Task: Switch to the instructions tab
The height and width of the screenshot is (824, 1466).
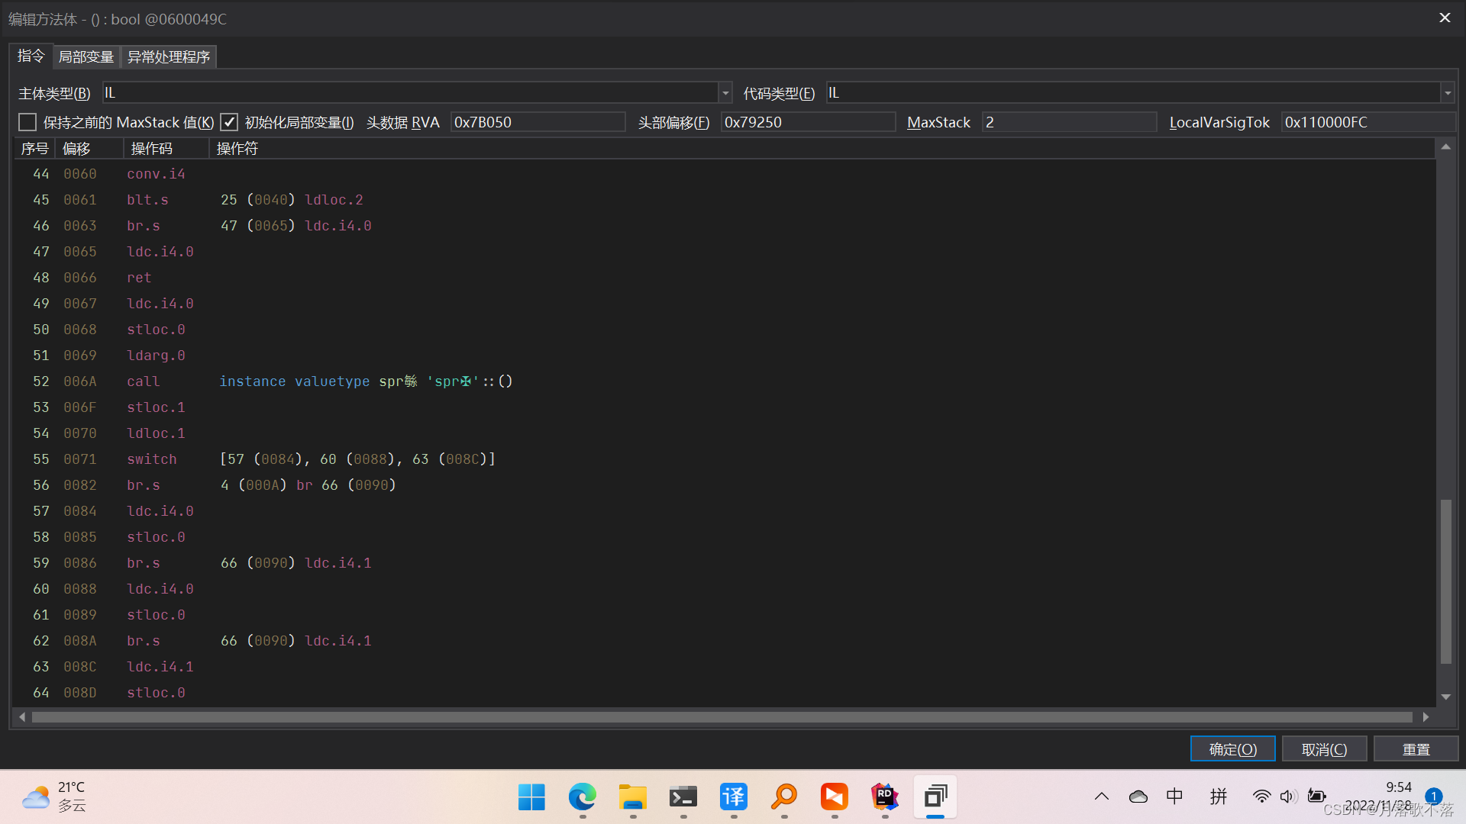Action: (x=31, y=56)
